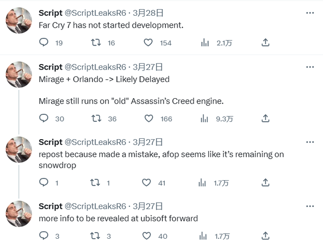The image size is (323, 247).
Task: Retweet the afop snowdrop tweet
Action: 95,182
